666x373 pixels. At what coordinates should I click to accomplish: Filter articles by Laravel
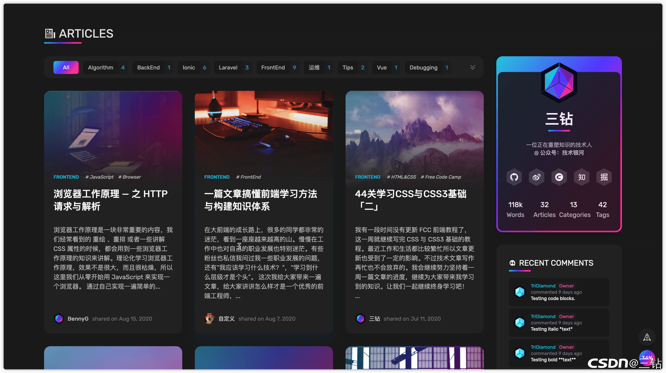(x=233, y=68)
